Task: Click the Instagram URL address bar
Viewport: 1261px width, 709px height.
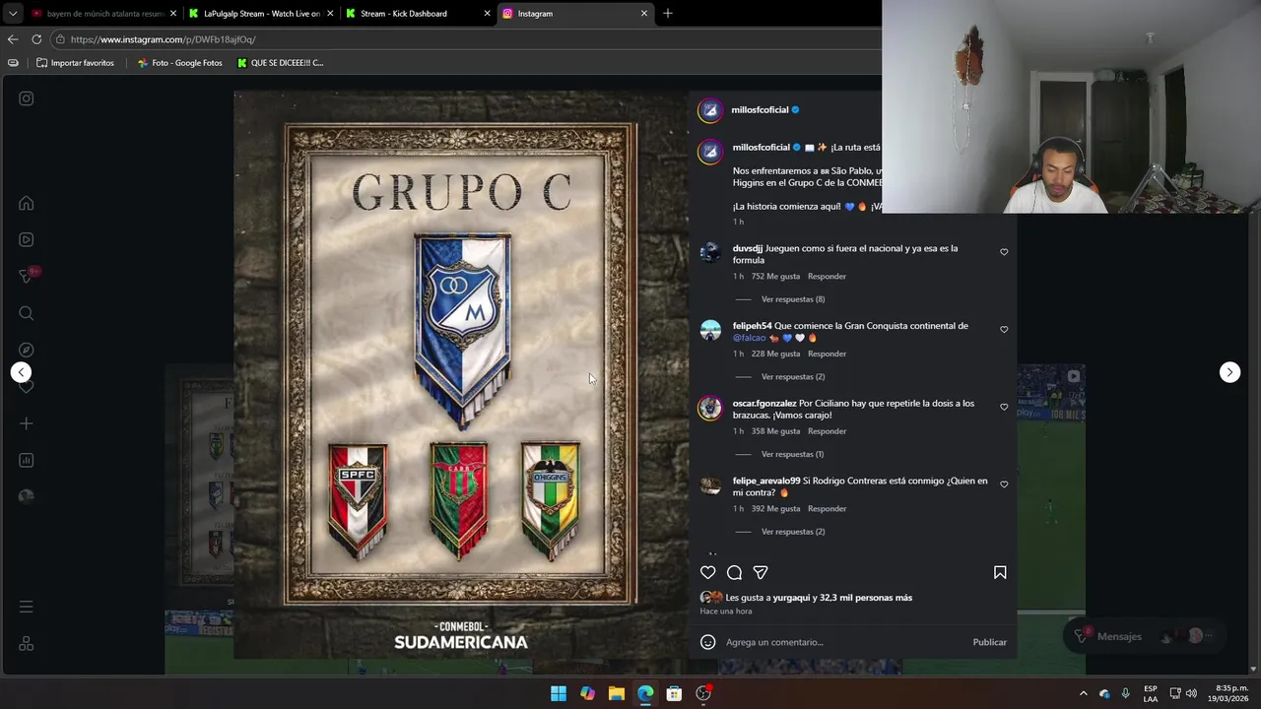Action: [x=463, y=39]
